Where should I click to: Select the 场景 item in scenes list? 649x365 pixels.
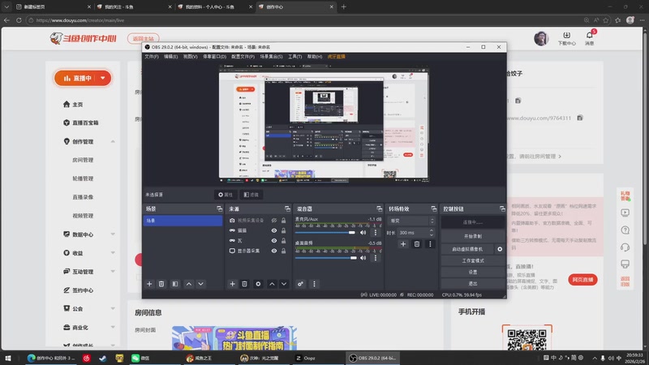coord(183,221)
